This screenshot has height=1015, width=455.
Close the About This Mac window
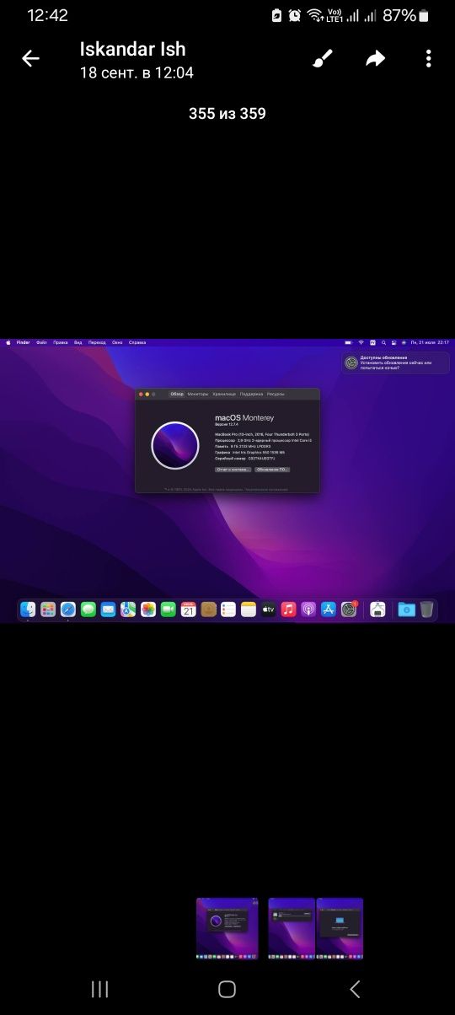click(141, 394)
